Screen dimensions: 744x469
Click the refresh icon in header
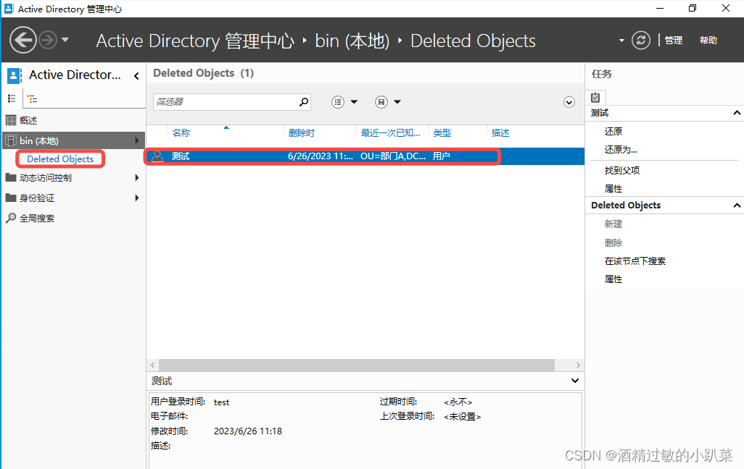coord(640,41)
